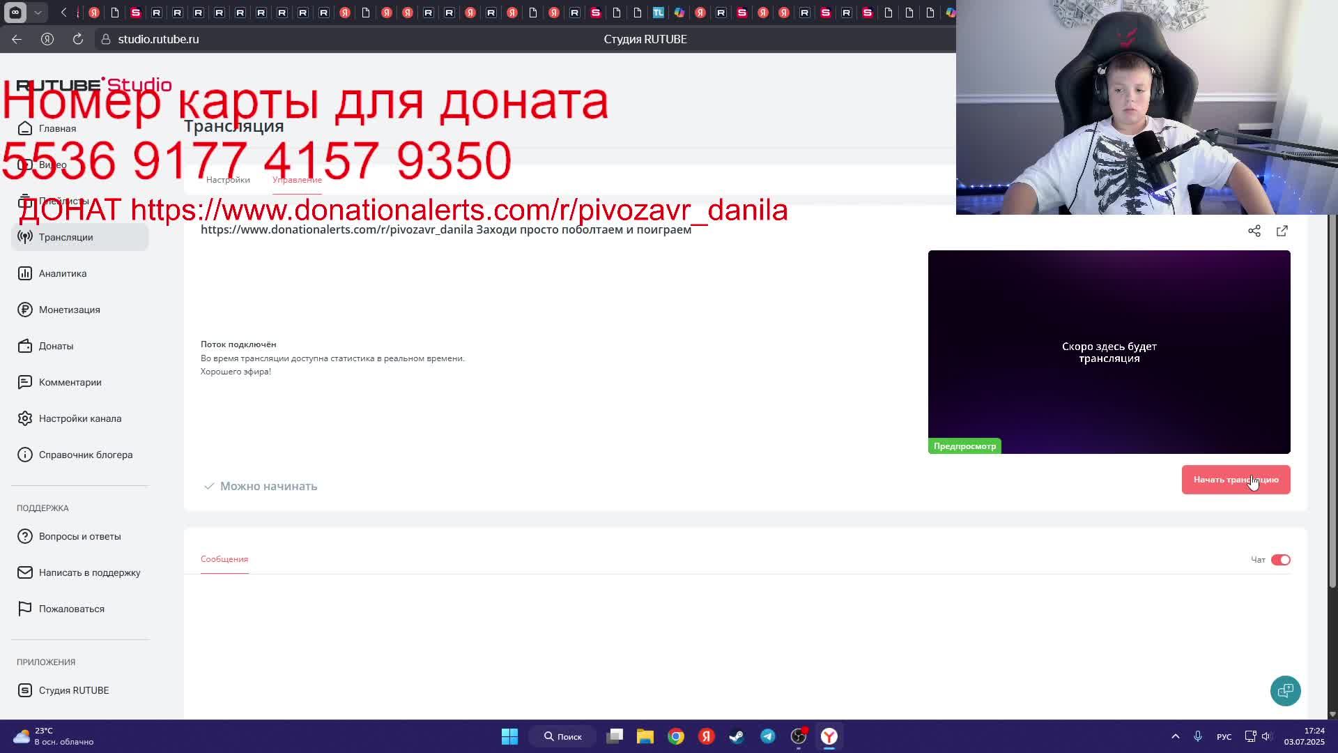
Task: Open Telegram from taskbar
Action: pos(768,736)
